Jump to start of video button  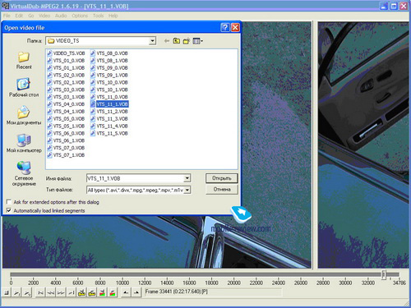pos(40,293)
